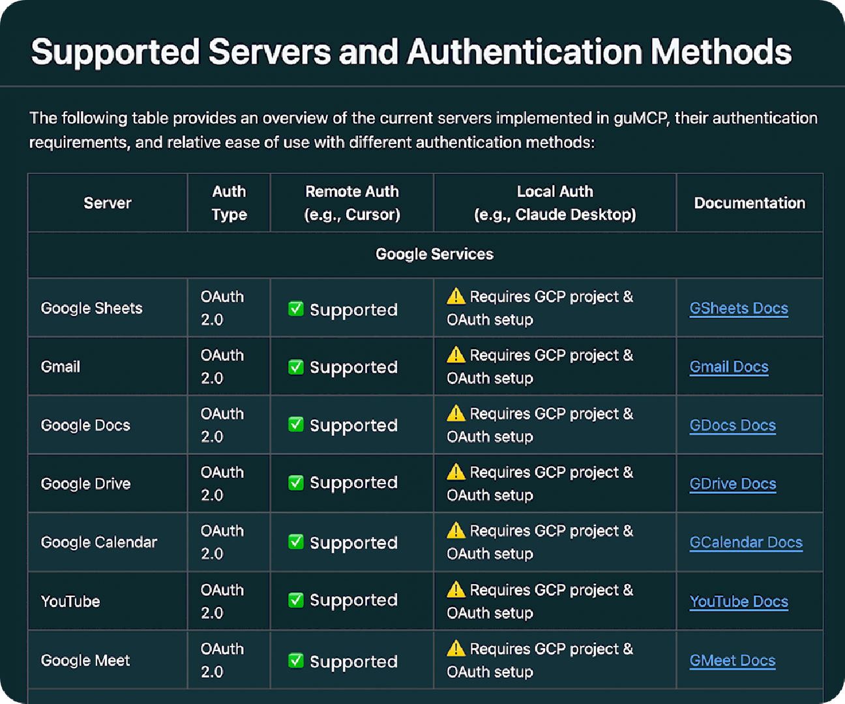The image size is (845, 704).
Task: Click the warning icon in Google Docs row
Action: pos(456,413)
